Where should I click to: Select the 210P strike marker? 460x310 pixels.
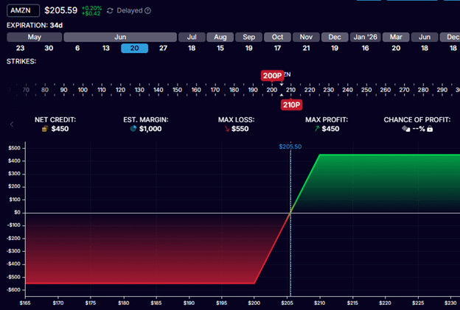[x=290, y=105]
